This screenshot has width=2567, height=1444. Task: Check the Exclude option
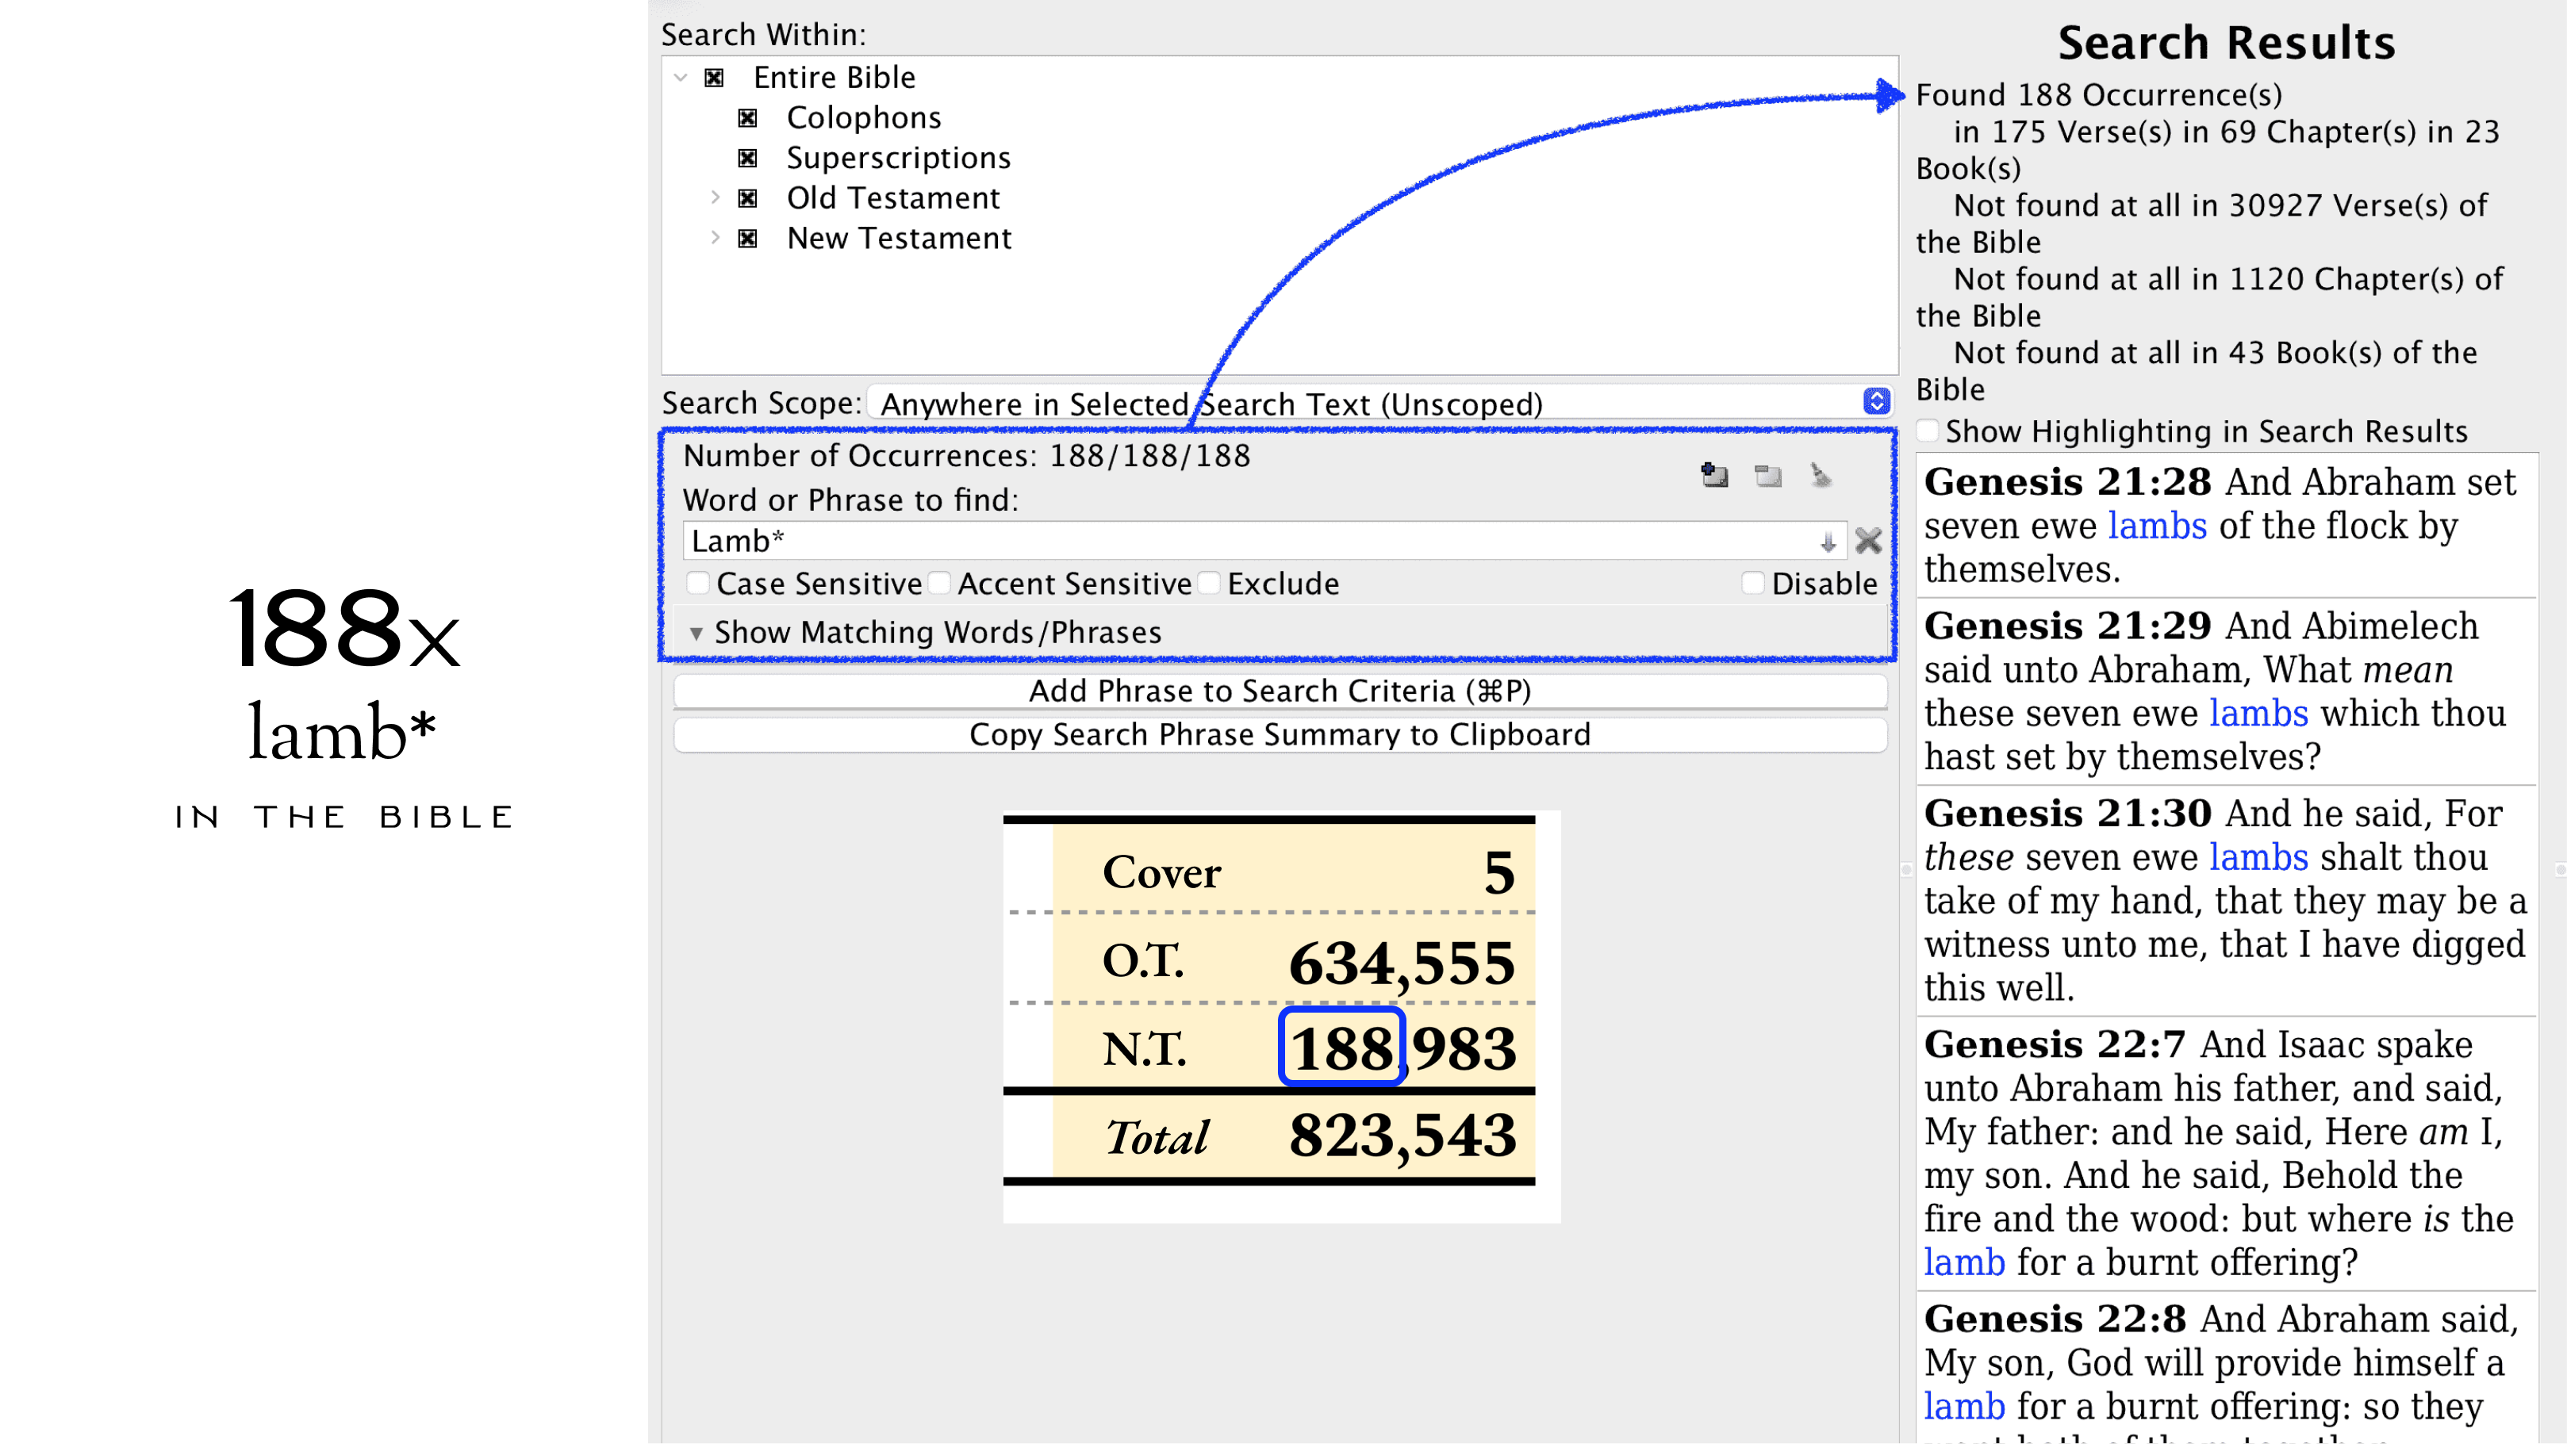[x=1210, y=583]
